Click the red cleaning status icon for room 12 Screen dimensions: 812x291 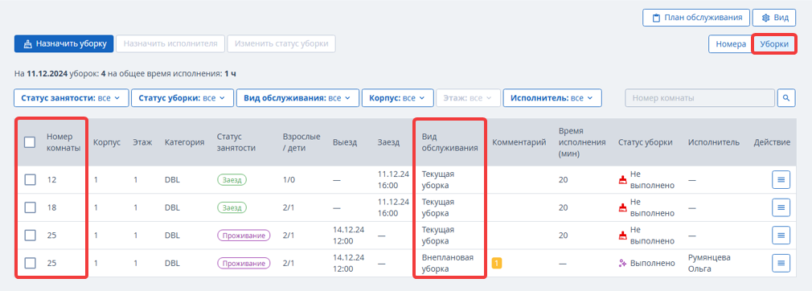(623, 180)
